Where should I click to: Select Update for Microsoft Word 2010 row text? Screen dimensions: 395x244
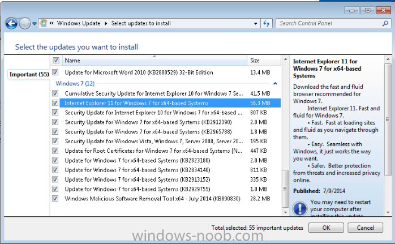(x=139, y=72)
